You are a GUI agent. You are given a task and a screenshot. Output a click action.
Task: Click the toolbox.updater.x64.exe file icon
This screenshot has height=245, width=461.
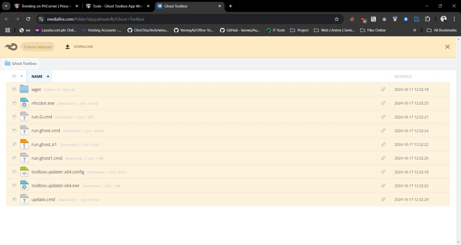point(24,186)
